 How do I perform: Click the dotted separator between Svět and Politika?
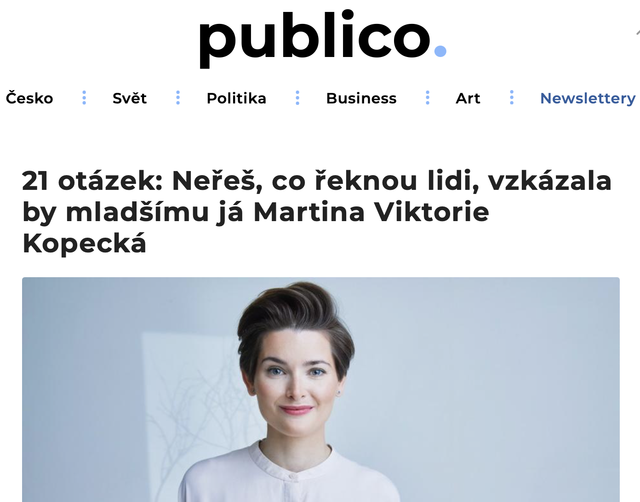click(x=178, y=97)
